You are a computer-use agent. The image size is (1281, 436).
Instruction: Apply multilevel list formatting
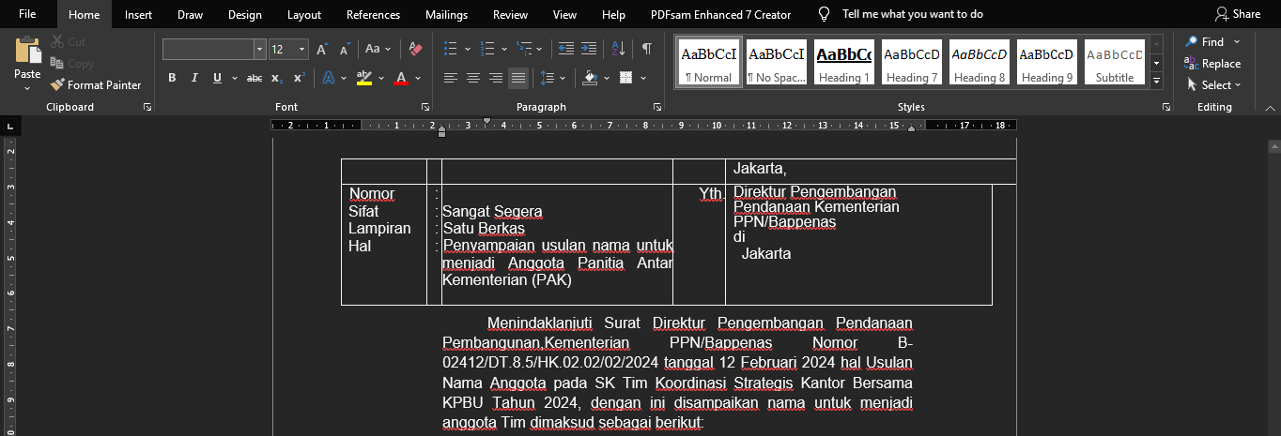[525, 49]
